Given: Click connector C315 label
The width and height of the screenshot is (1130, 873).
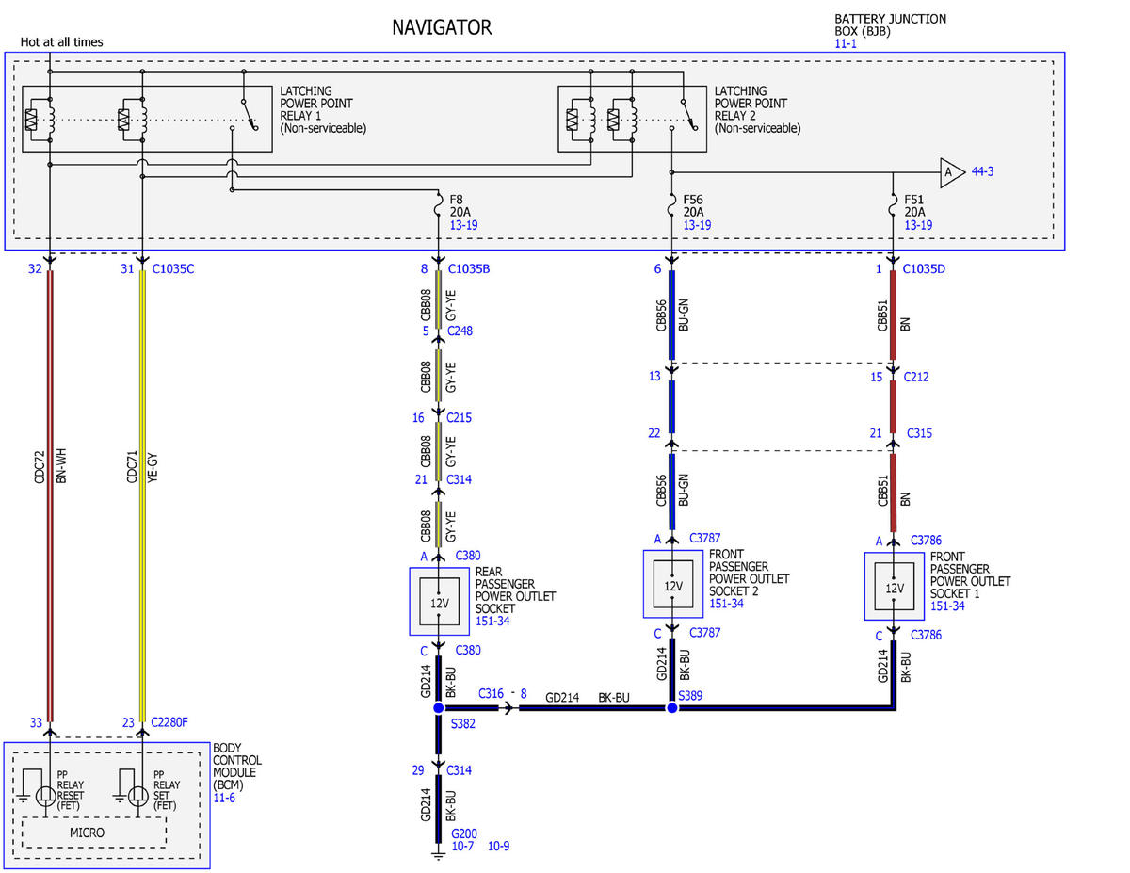Looking at the screenshot, I should [x=919, y=433].
